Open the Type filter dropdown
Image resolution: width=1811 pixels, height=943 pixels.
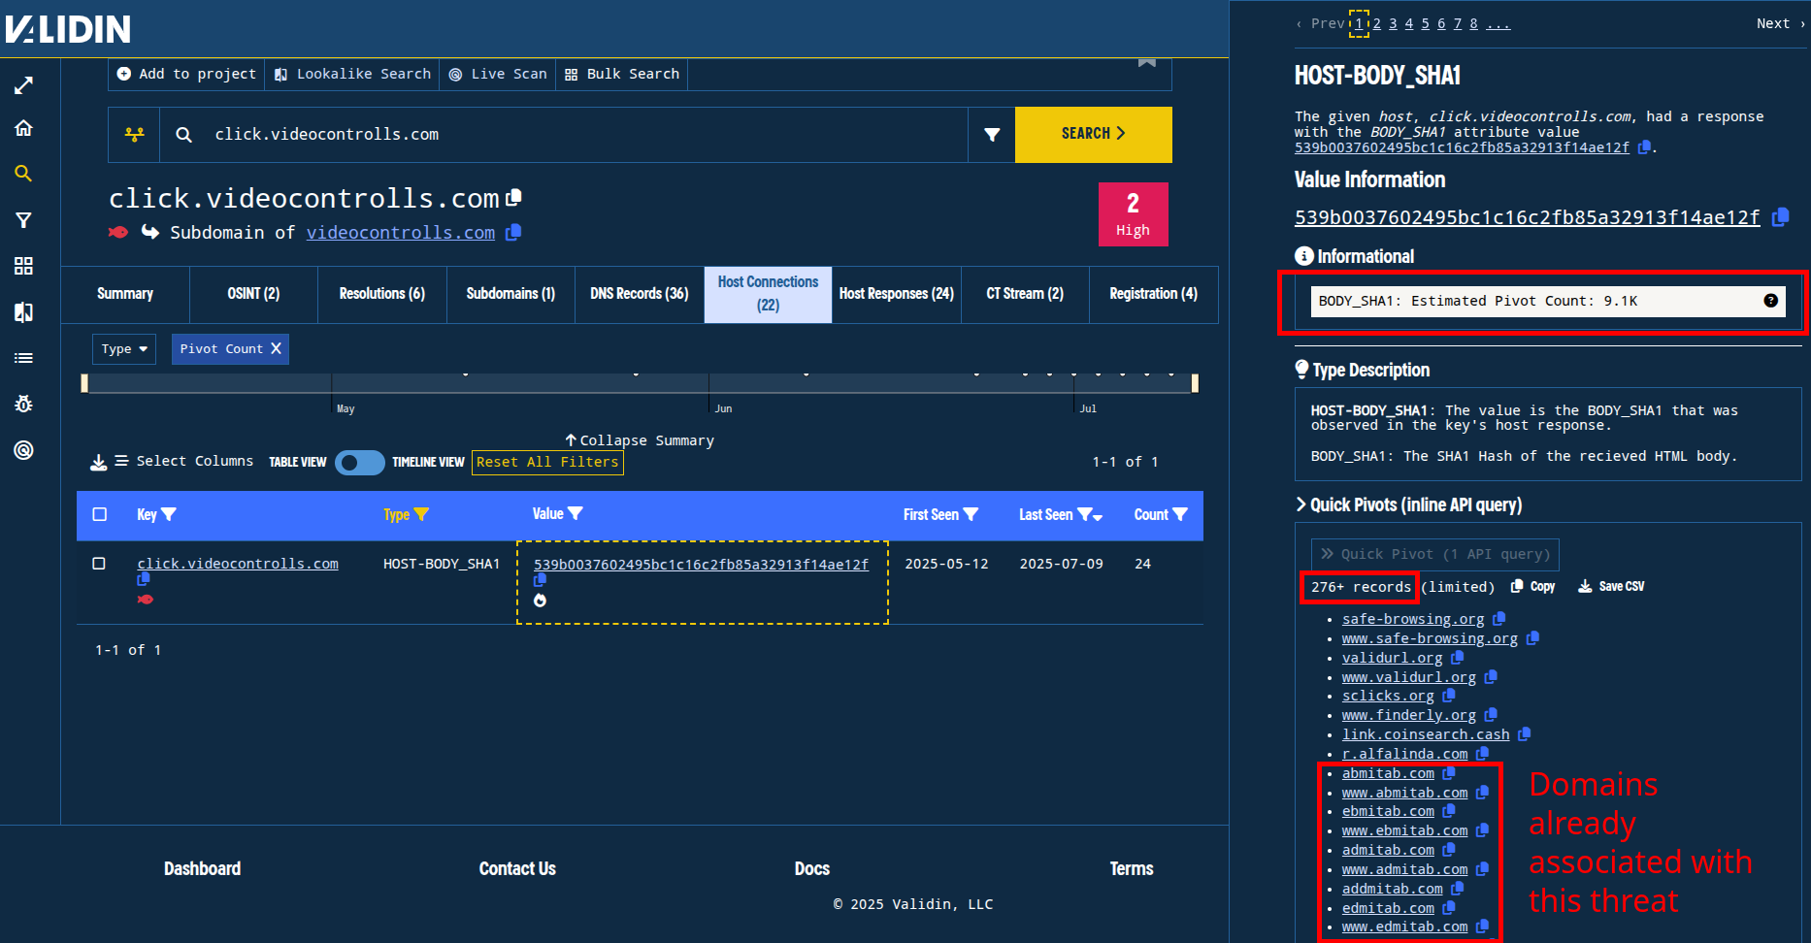[124, 349]
